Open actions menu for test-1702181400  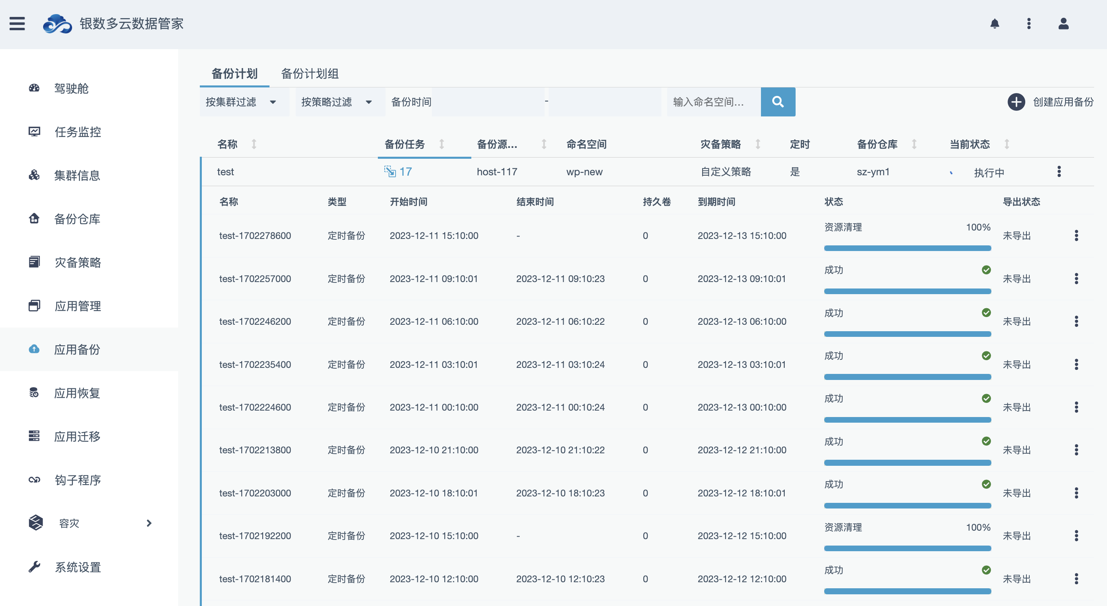(x=1076, y=579)
